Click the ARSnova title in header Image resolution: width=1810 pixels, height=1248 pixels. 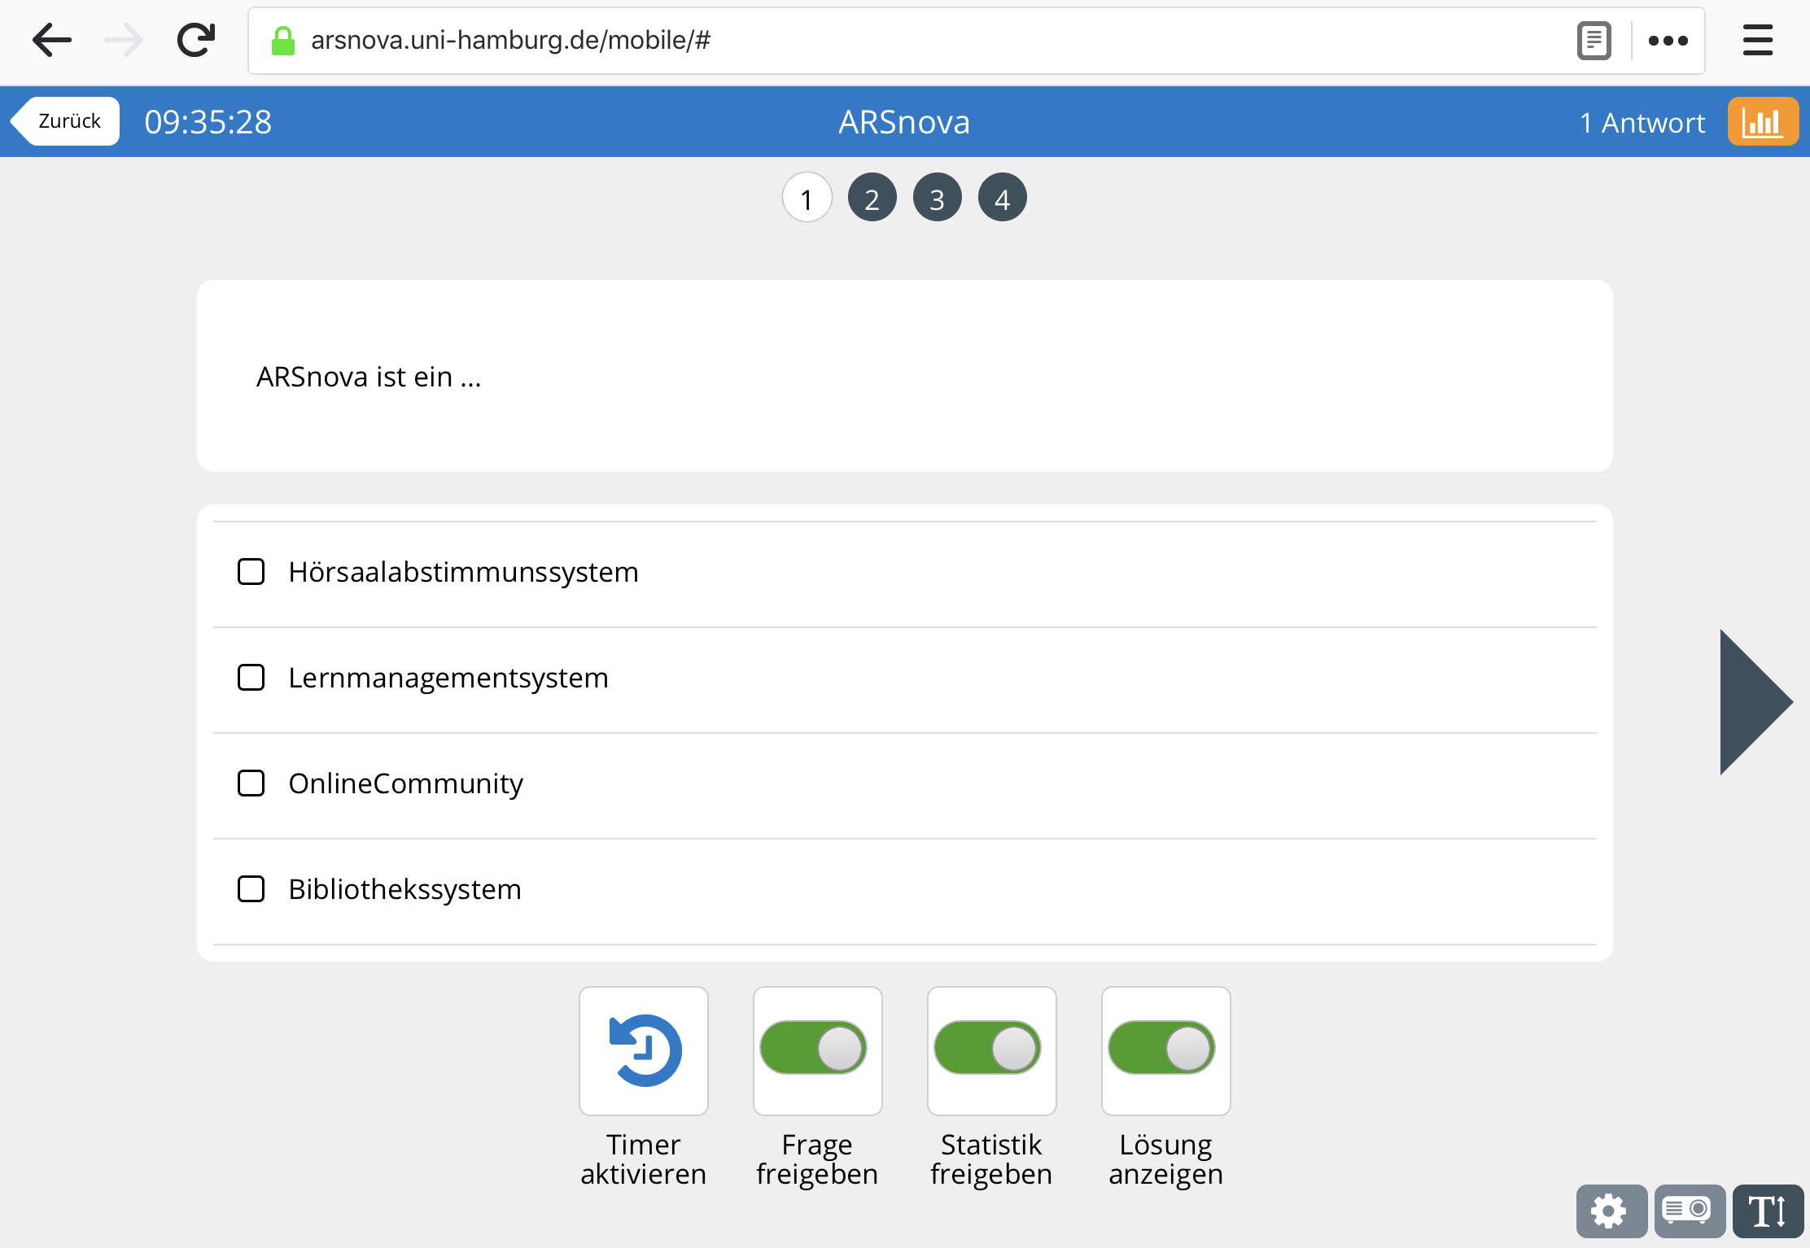click(905, 123)
